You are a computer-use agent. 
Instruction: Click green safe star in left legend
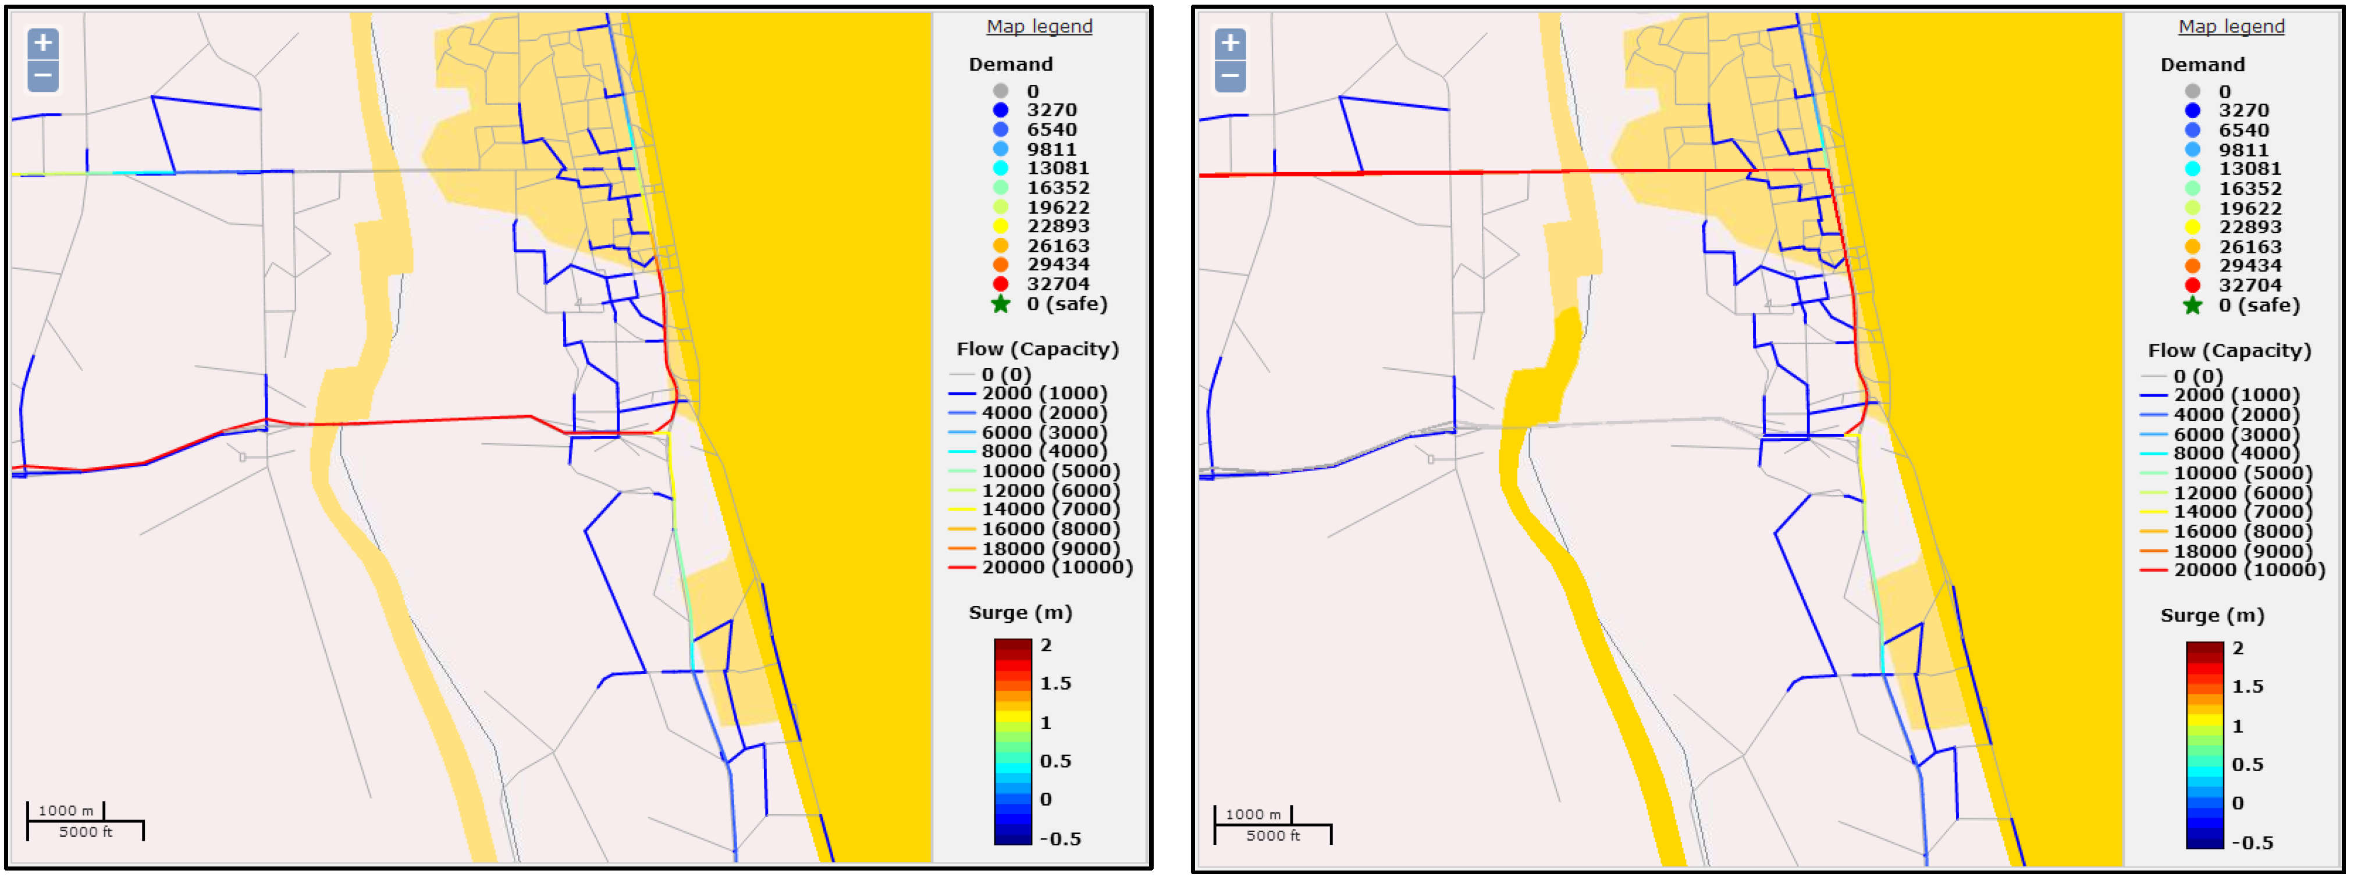(x=1001, y=304)
